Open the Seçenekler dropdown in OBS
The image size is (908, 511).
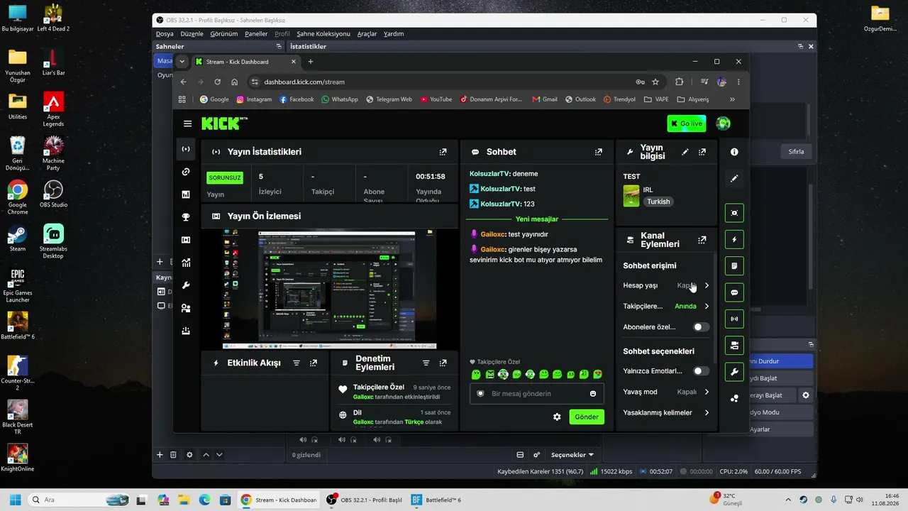tap(572, 455)
